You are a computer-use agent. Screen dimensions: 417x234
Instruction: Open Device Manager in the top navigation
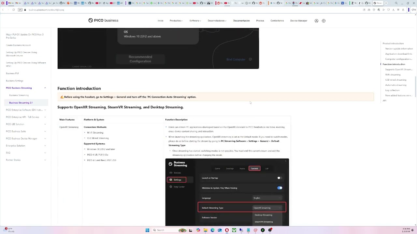click(299, 21)
